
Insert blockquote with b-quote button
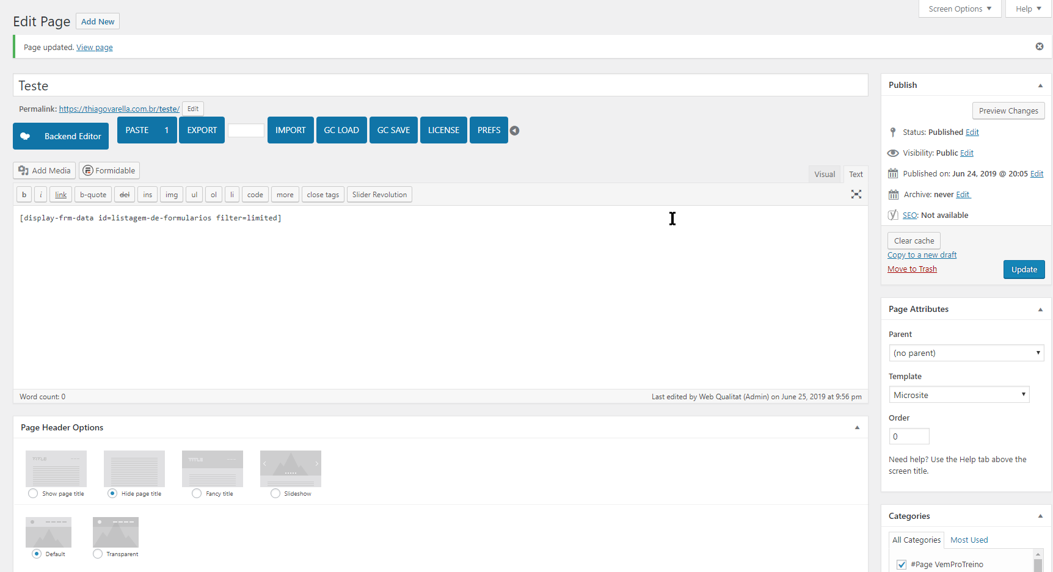click(x=93, y=195)
